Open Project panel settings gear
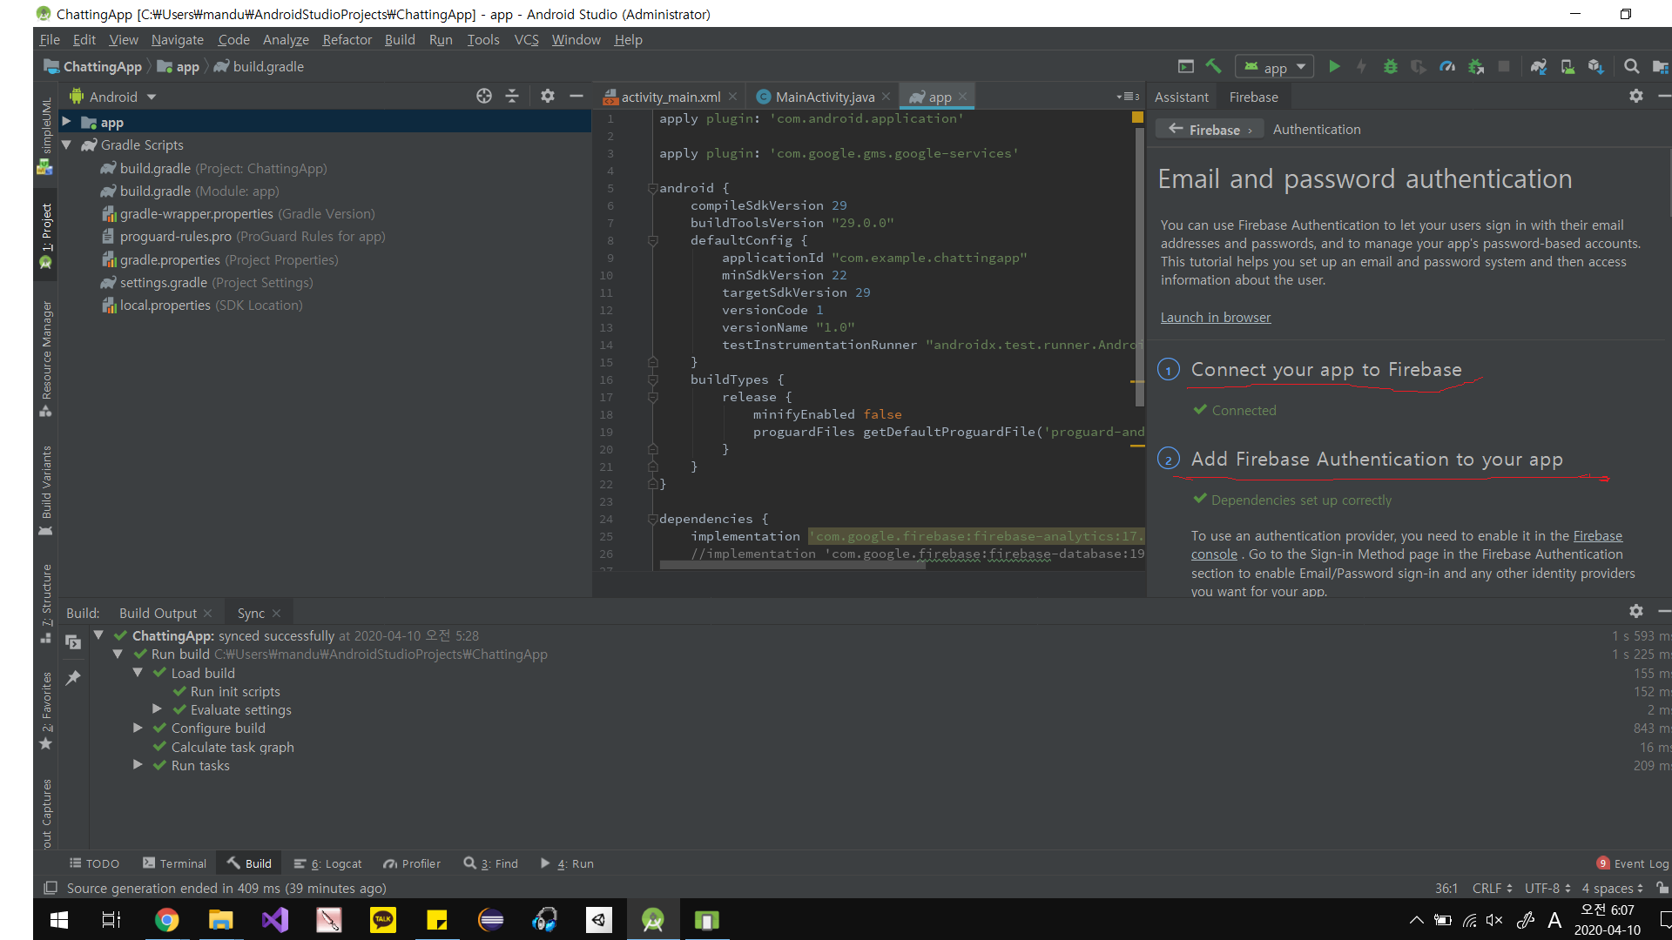 [x=547, y=96]
